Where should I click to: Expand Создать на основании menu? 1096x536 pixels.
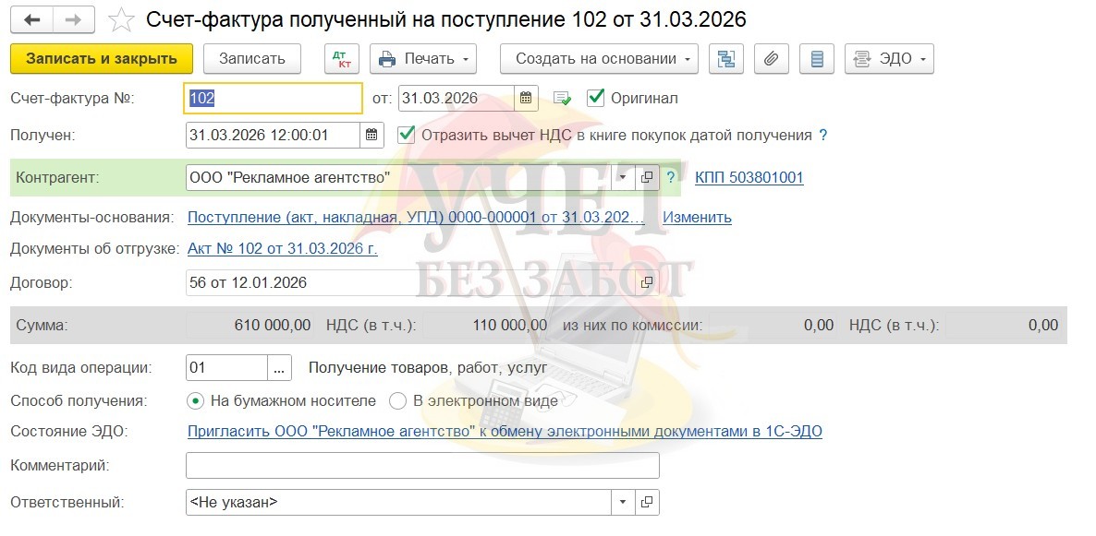599,59
